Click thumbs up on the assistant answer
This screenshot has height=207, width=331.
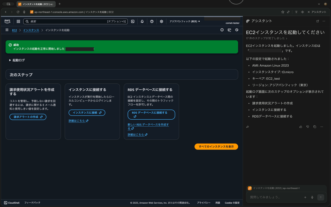point(301,127)
